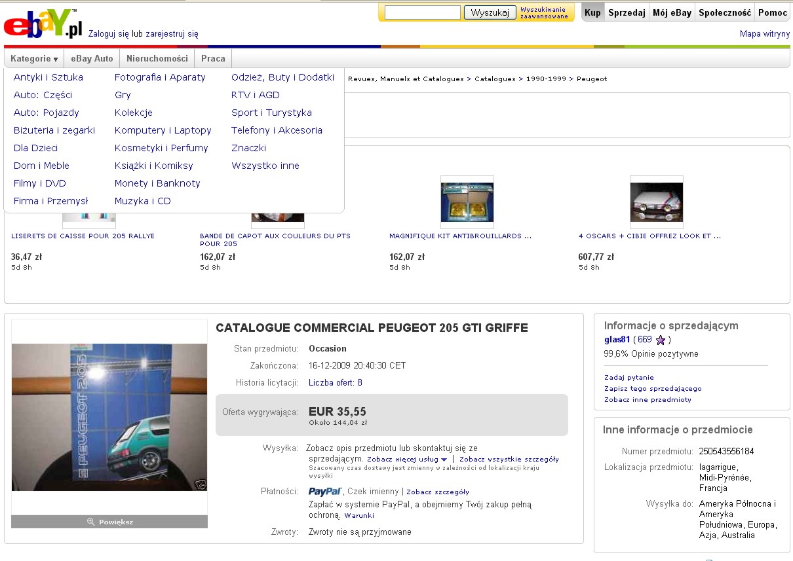Open the Mój eBay menu
Image resolution: width=793 pixels, height=561 pixels.
pyautogui.click(x=672, y=12)
